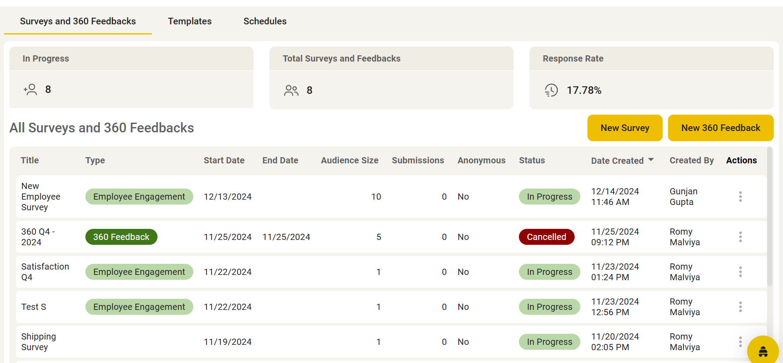Click the In Progress add-person icon
Image resolution: width=783 pixels, height=363 pixels.
30,90
